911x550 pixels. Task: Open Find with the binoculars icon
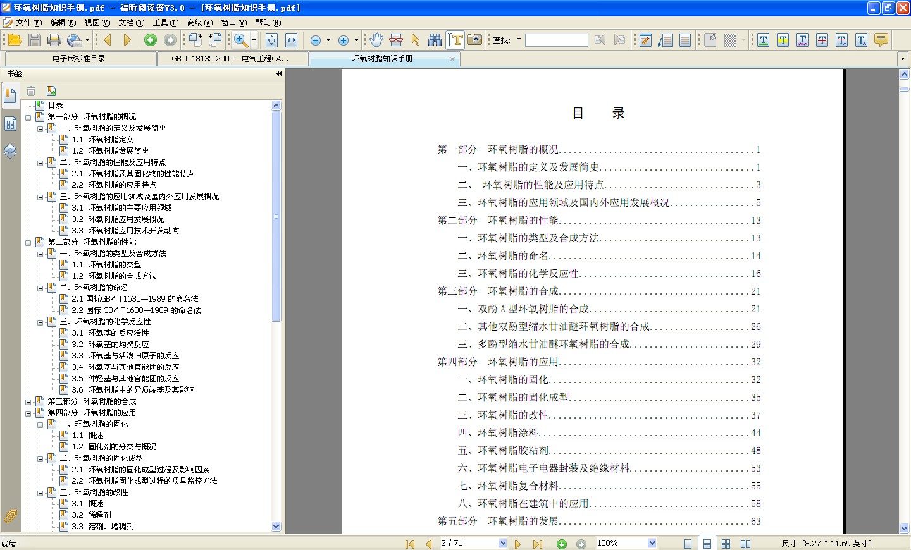pyautogui.click(x=435, y=39)
